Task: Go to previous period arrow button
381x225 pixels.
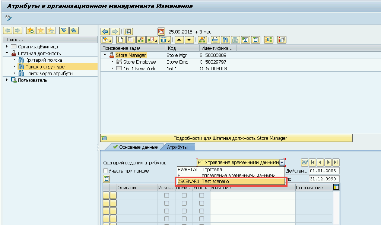Action: pyautogui.click(x=320, y=163)
